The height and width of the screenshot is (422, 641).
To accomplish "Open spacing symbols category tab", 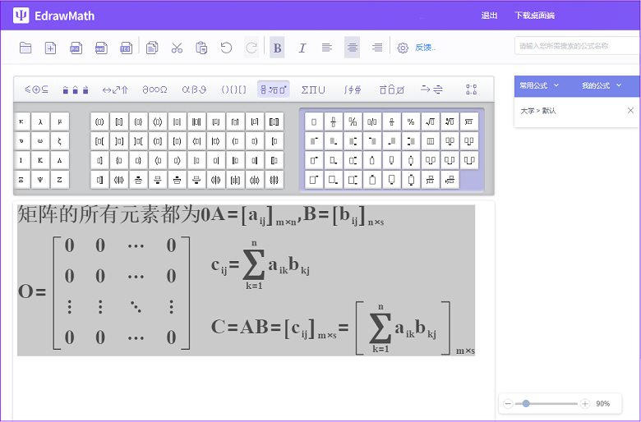I will pyautogui.click(x=76, y=89).
